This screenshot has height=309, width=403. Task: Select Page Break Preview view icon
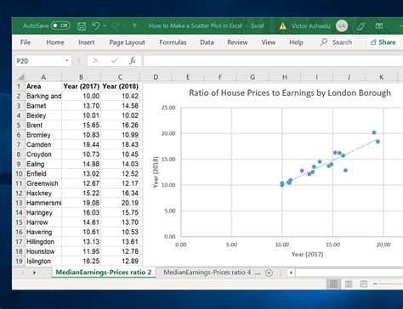[364, 284]
